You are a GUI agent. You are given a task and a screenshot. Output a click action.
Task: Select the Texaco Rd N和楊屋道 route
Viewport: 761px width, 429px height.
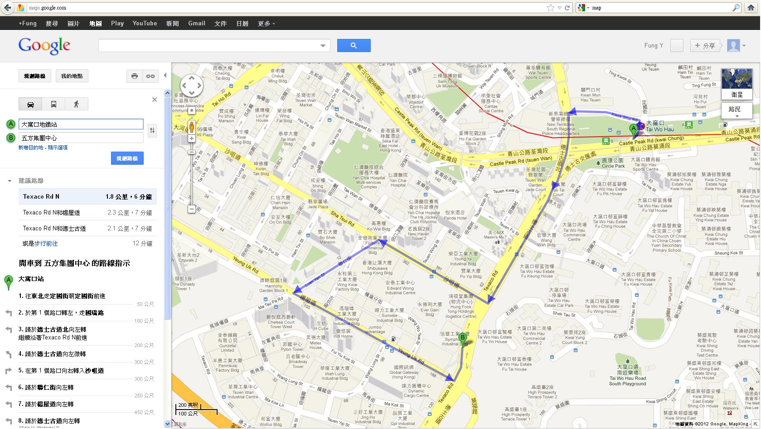[x=87, y=213]
